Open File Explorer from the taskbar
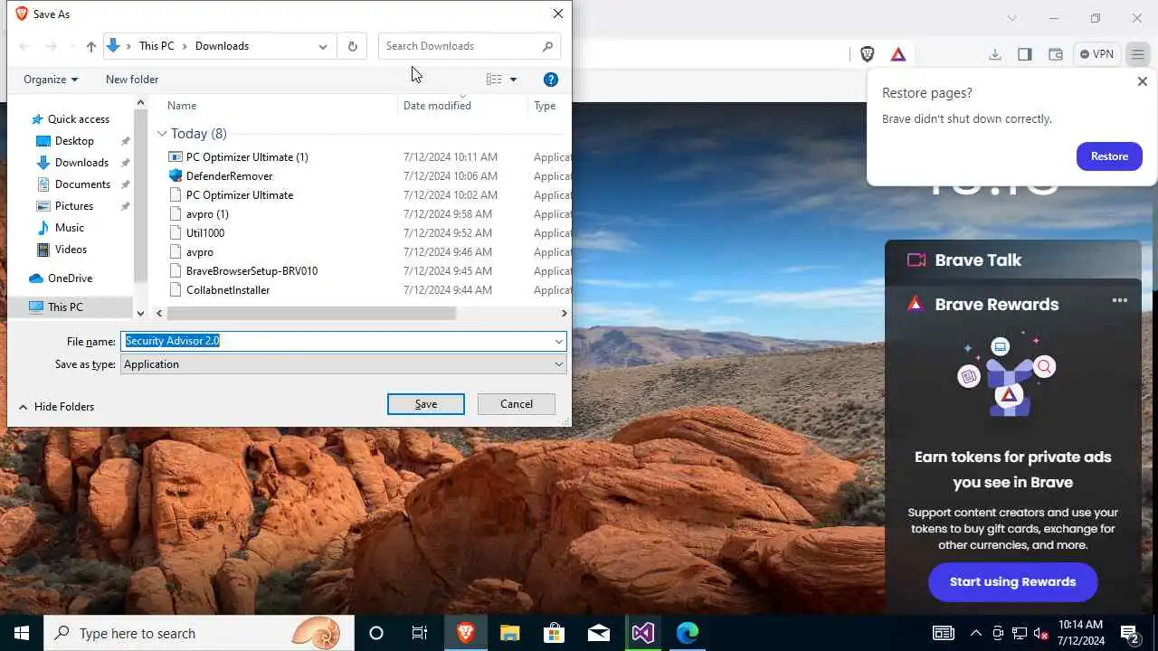This screenshot has height=651, width=1158. click(x=510, y=633)
